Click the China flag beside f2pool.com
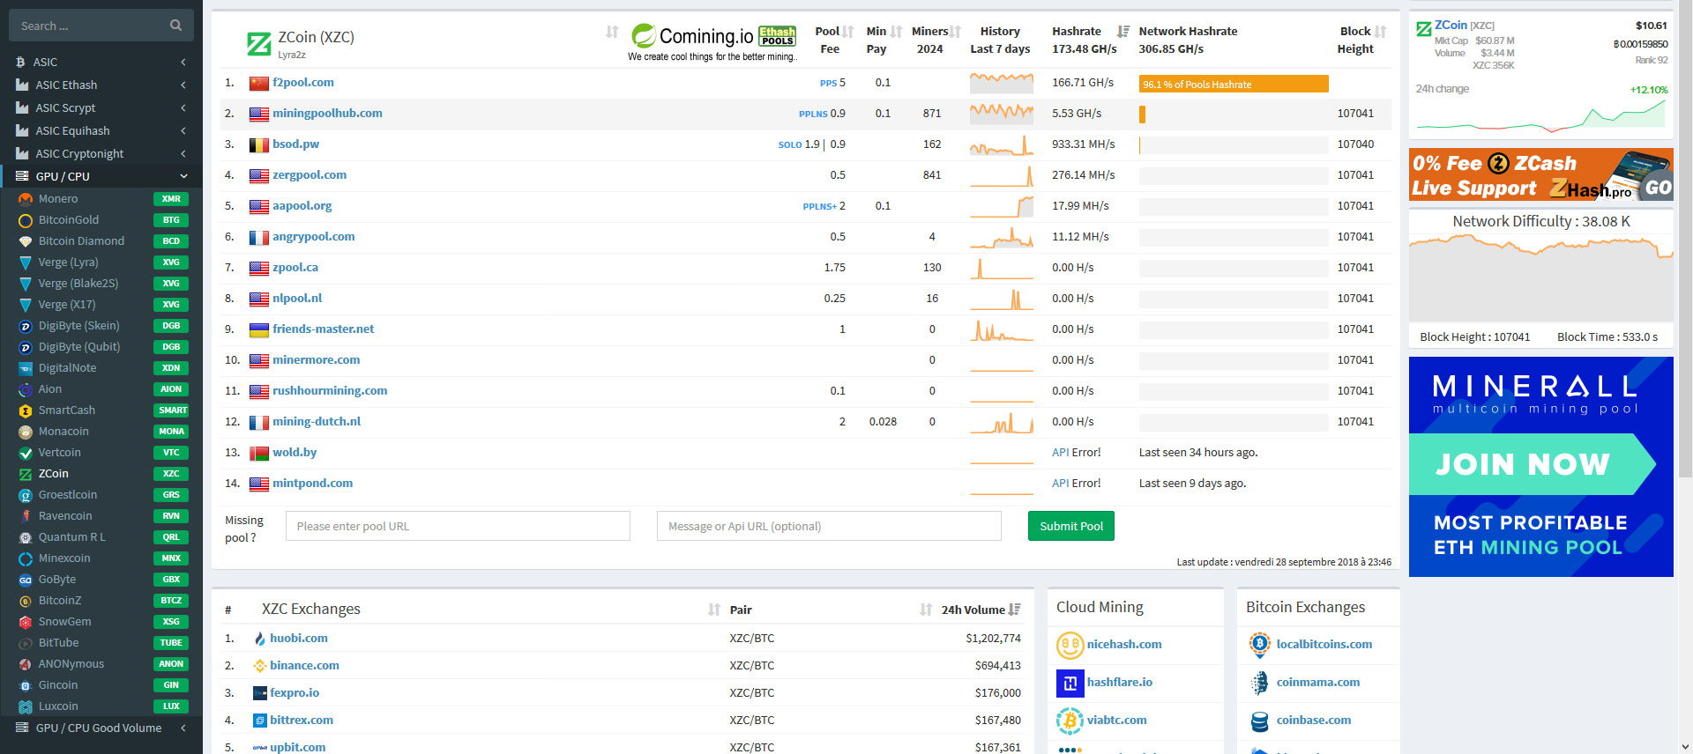This screenshot has height=754, width=1693. click(x=259, y=83)
